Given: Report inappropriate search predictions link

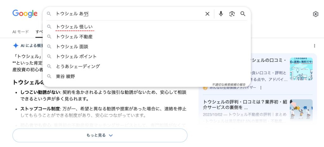Looking at the screenshot, I should [x=228, y=85].
